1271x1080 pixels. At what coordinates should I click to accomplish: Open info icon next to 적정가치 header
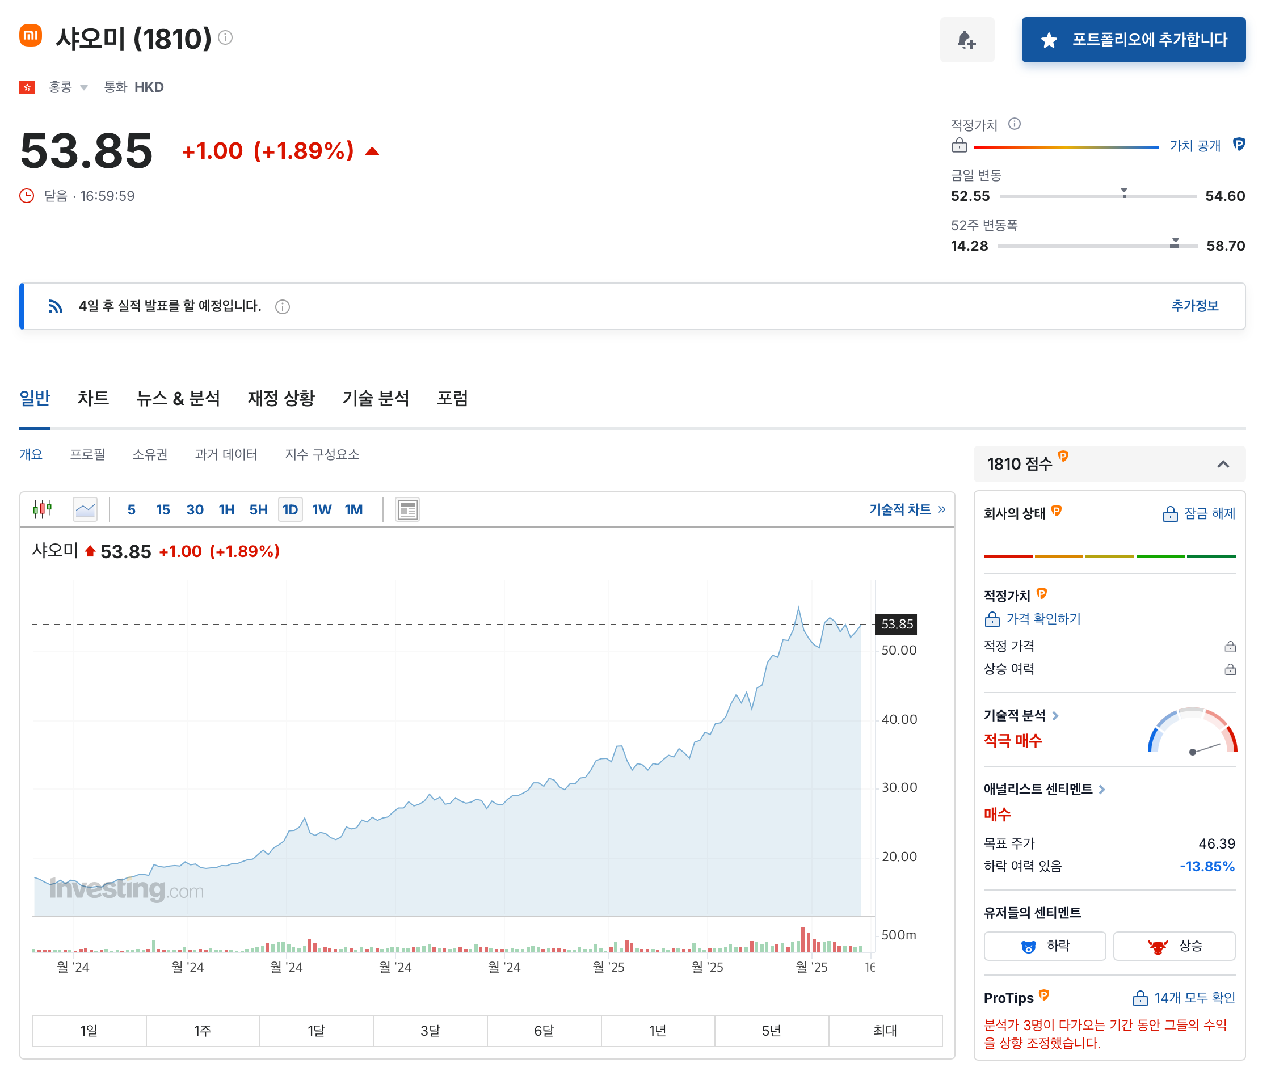1015,124
